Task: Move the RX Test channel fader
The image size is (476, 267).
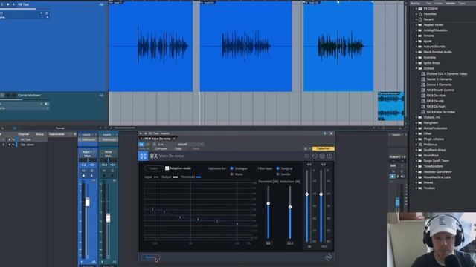Action: [88, 202]
